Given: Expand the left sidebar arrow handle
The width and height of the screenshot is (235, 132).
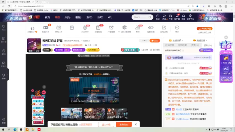Looking at the screenshot, I should click(8, 75).
